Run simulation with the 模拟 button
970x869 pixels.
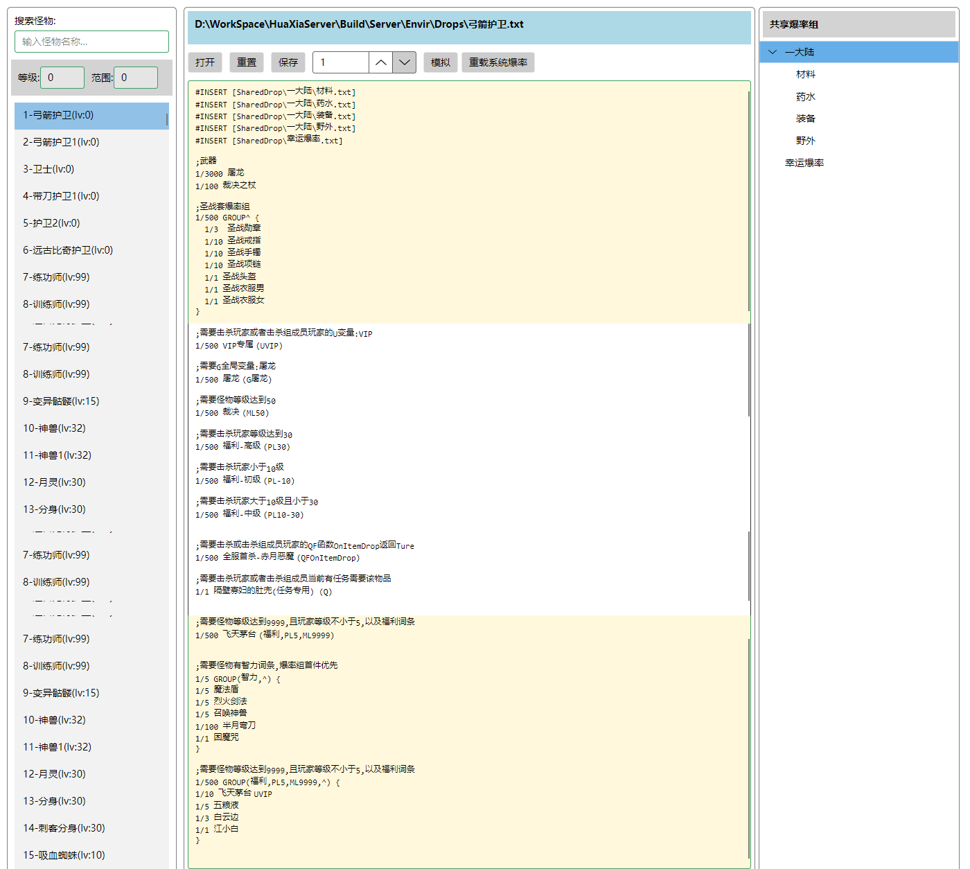[441, 62]
